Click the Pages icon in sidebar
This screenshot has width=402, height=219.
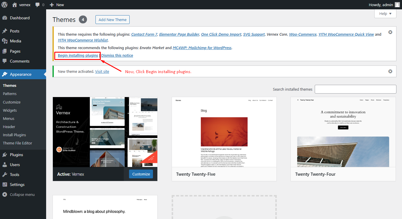pos(5,51)
